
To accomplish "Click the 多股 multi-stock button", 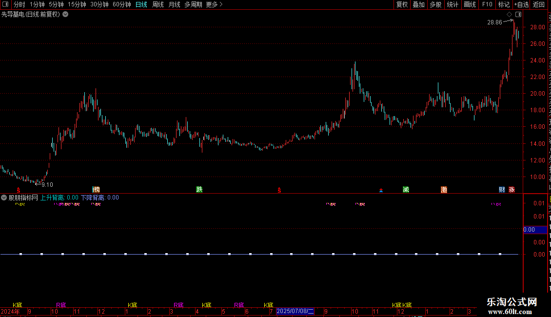I will pyautogui.click(x=435, y=4).
